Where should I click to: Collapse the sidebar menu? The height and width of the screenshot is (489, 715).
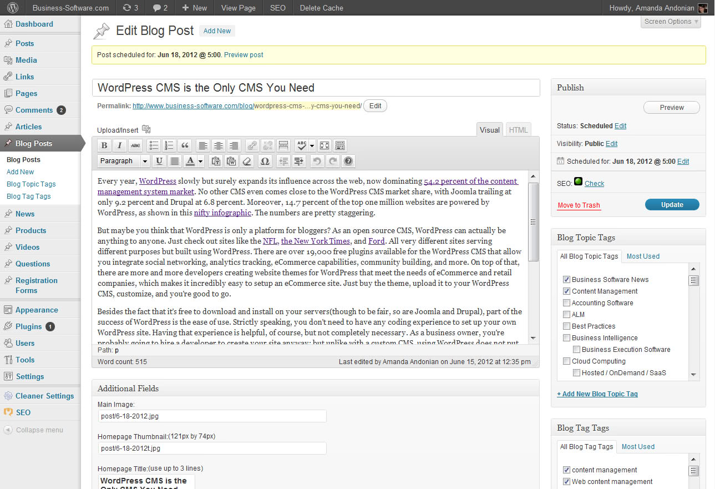pos(33,430)
